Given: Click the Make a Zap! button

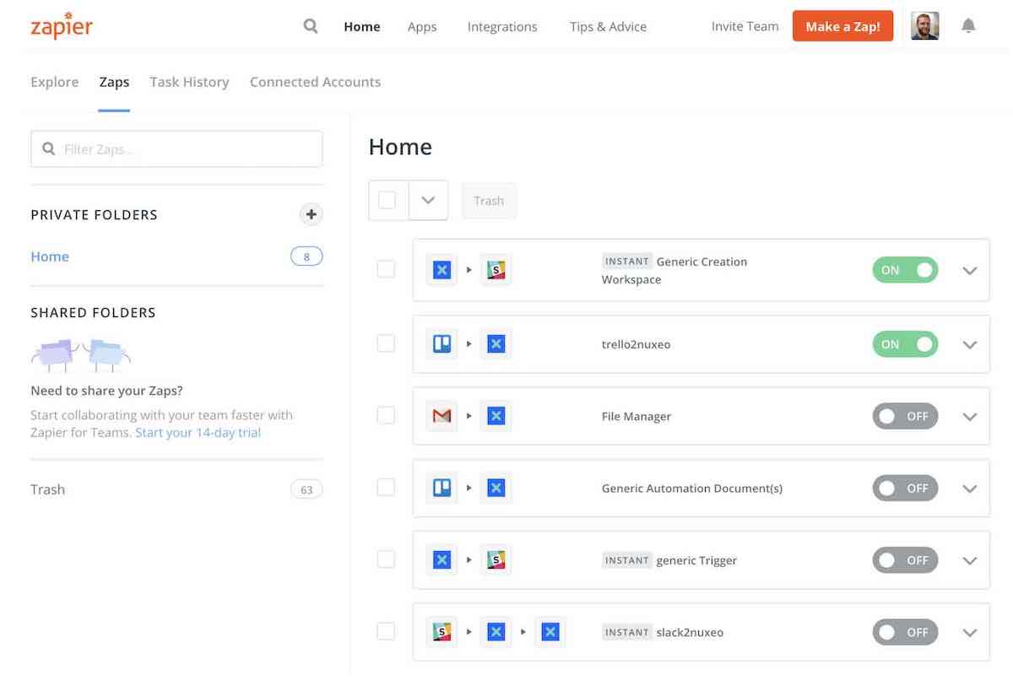Looking at the screenshot, I should 842,26.
